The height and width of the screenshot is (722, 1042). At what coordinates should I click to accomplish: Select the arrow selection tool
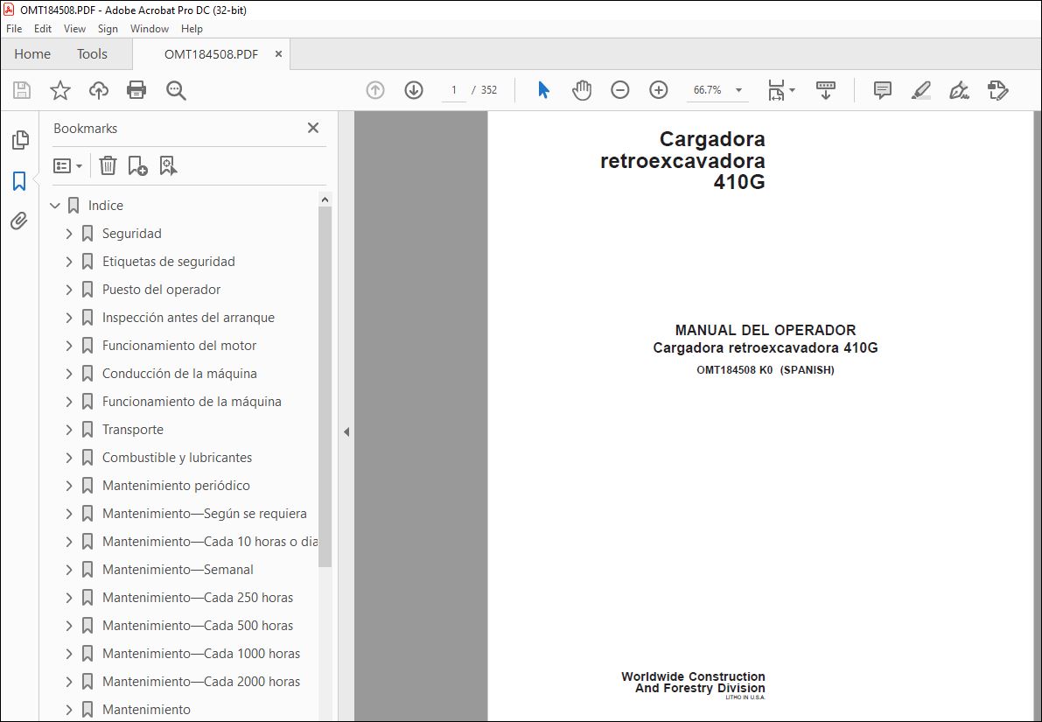543,90
